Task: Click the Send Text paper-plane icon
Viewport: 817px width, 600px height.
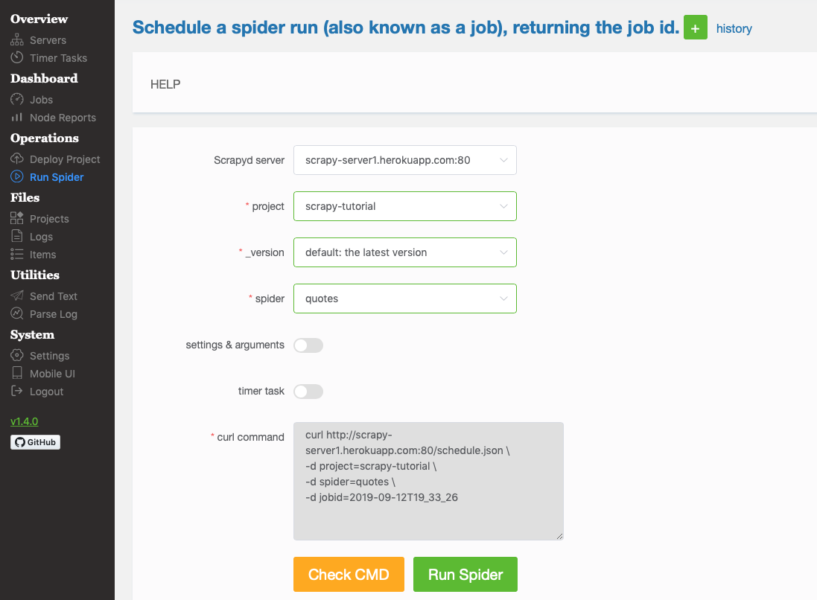Action: [x=16, y=296]
